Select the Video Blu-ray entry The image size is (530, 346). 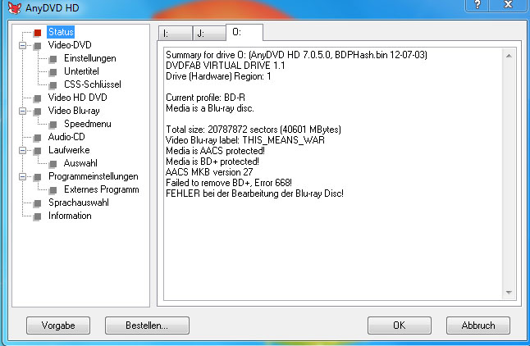tap(74, 111)
